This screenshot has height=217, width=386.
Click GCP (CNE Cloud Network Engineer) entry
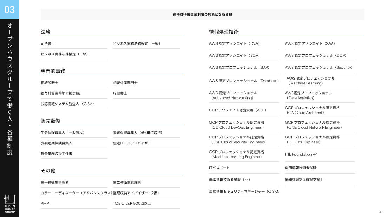point(313,125)
